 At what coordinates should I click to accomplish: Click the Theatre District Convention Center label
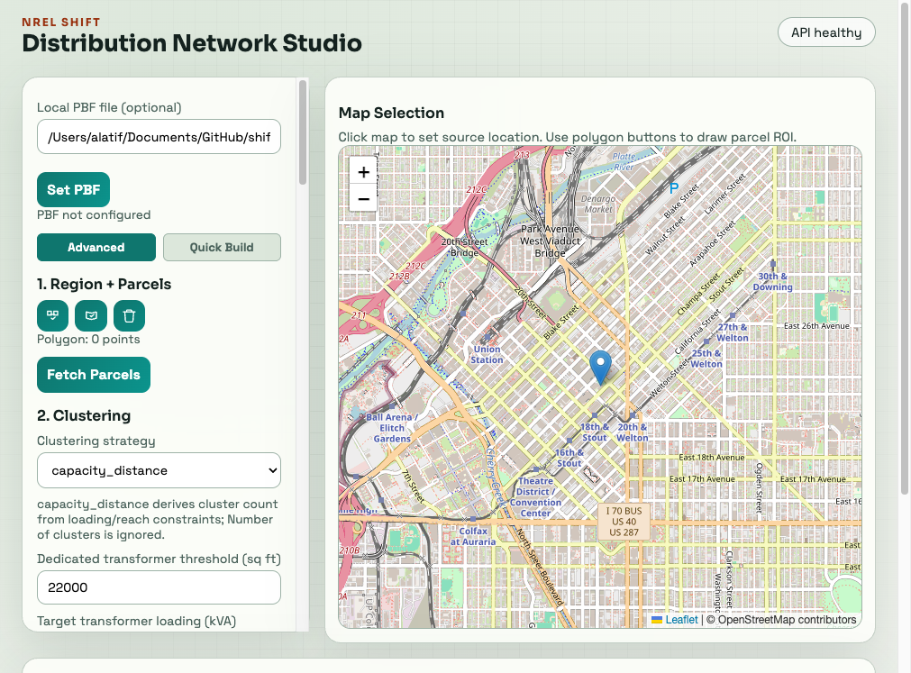(535, 497)
